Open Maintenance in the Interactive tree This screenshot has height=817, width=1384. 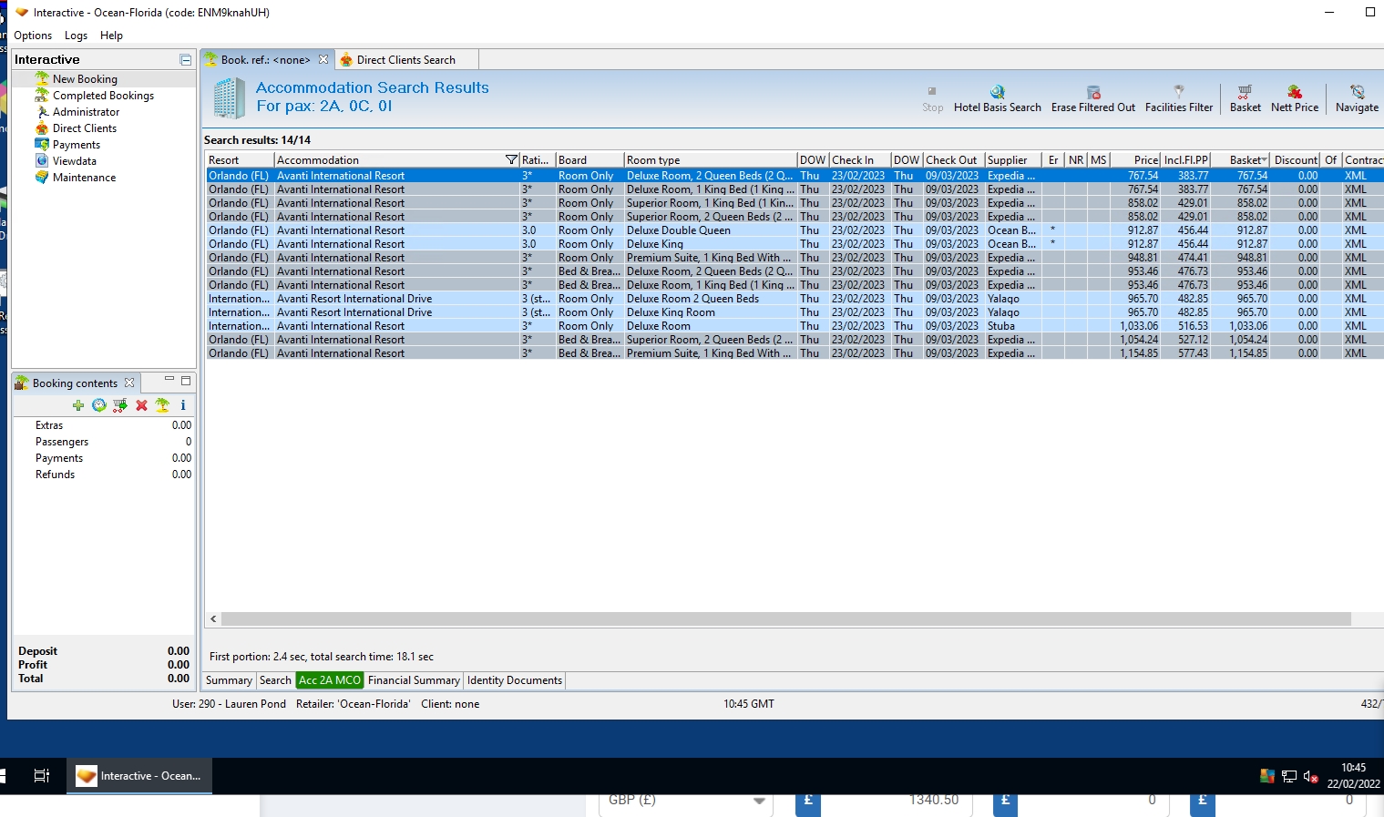[x=84, y=178]
